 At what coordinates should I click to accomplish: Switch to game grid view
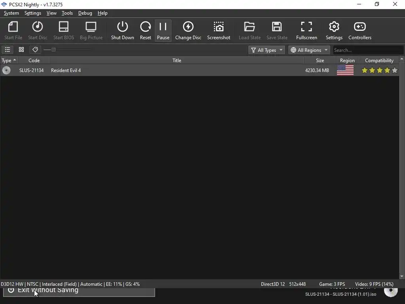pyautogui.click(x=21, y=49)
